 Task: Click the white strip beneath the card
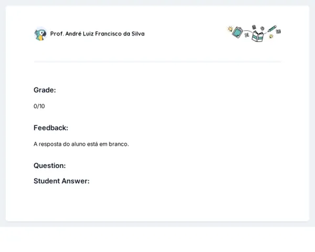click(157, 240)
